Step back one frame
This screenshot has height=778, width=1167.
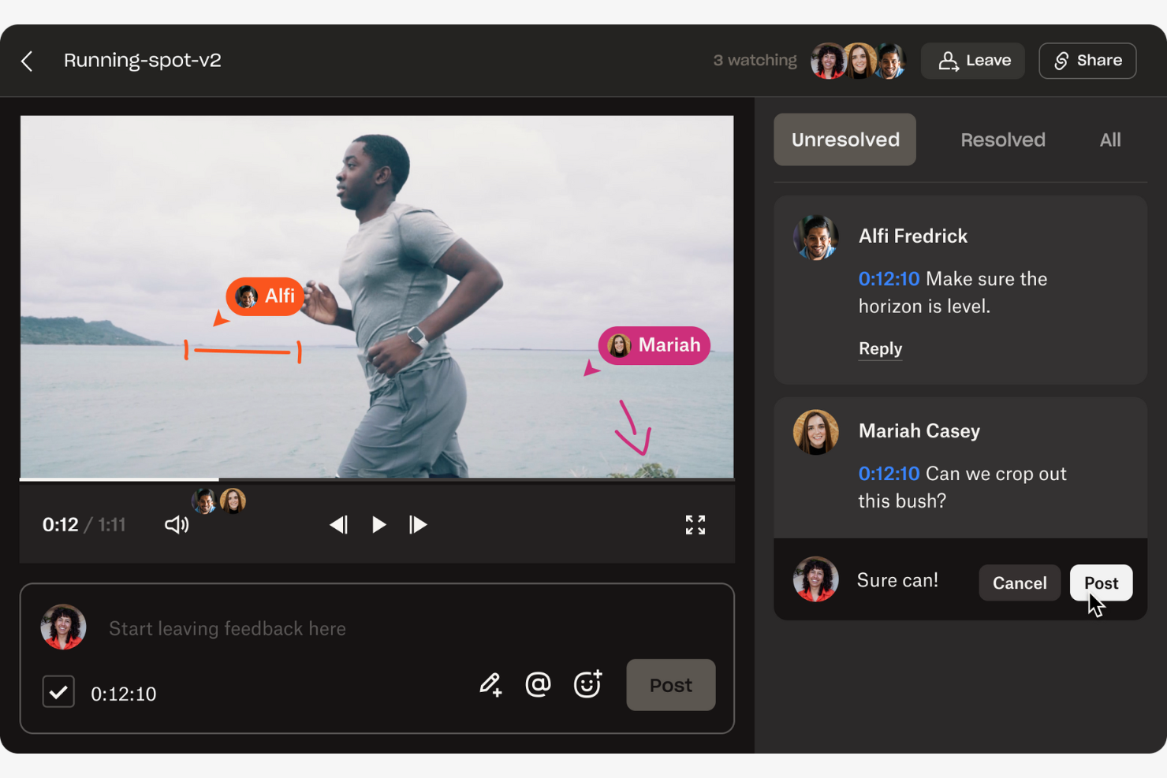coord(339,524)
